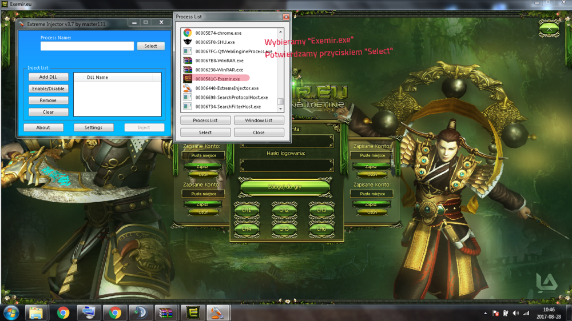Click ExtremeInjector.exe process icon
This screenshot has width=572, height=321.
coord(188,88)
